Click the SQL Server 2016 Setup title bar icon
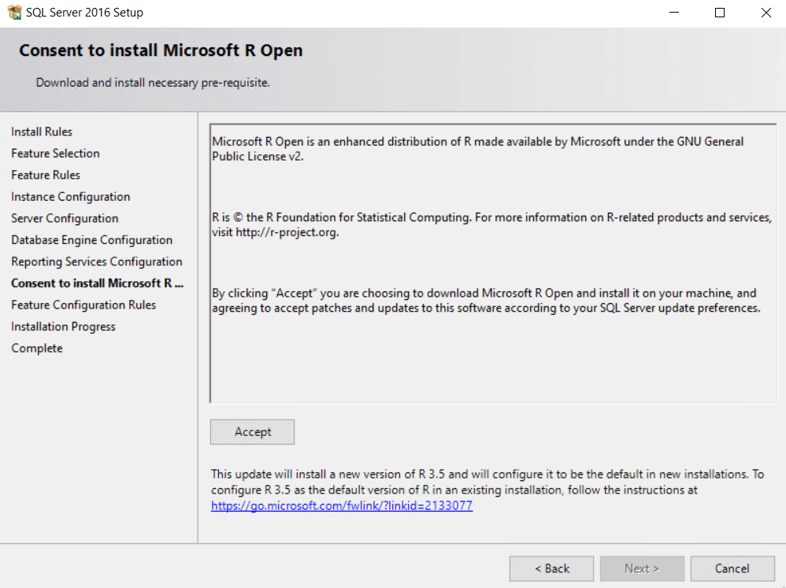Image resolution: width=786 pixels, height=588 pixels. 13,12
